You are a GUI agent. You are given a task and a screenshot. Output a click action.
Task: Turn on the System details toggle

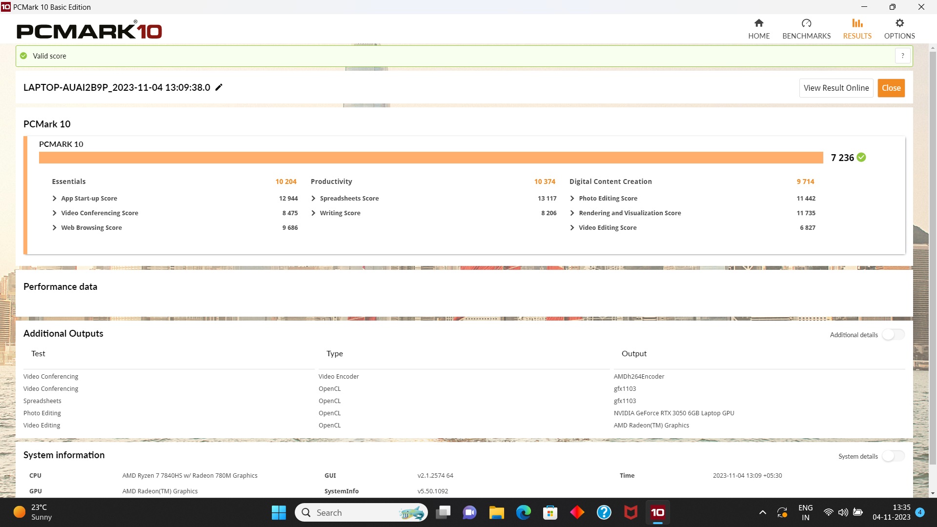pos(893,456)
